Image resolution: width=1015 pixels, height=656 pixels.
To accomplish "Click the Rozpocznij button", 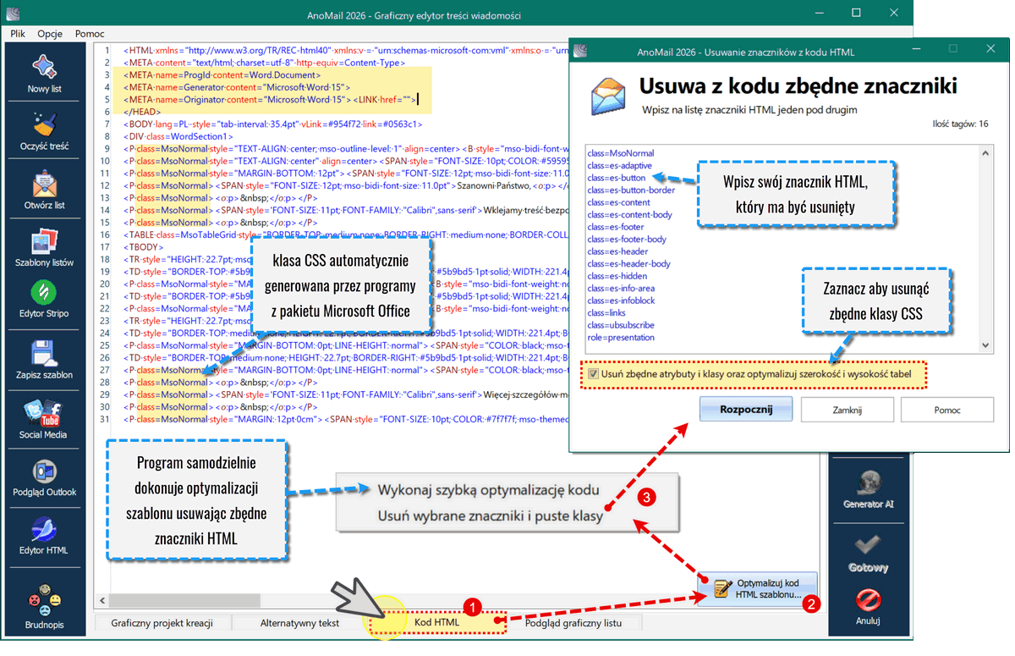I will click(746, 409).
